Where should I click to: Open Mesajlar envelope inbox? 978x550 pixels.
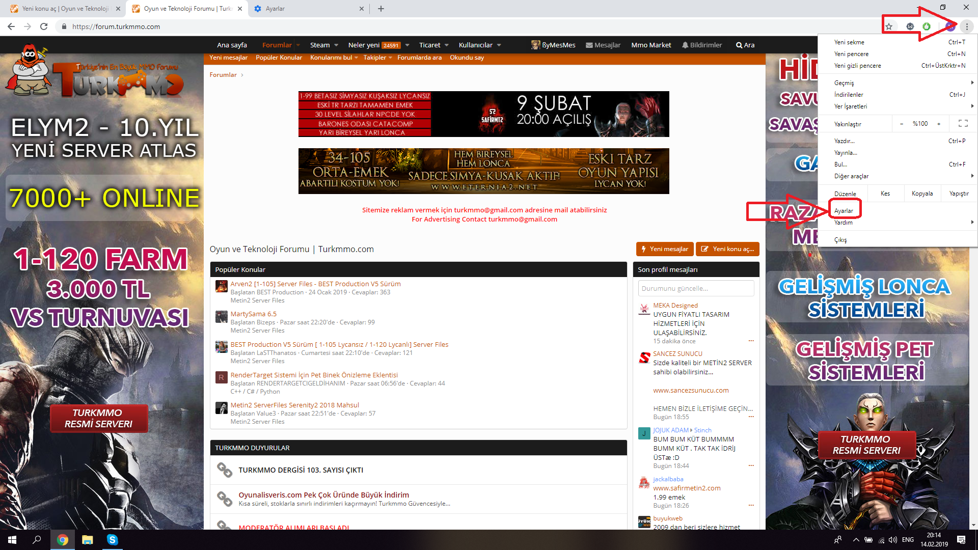pos(603,45)
